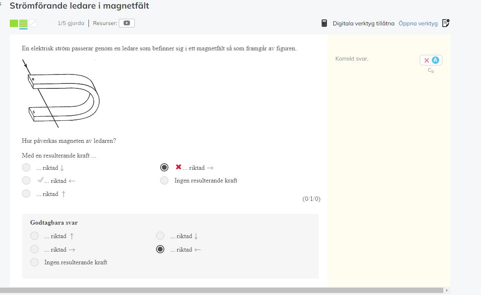This screenshot has width=481, height=295.
Task: Click 'Öppna verktyg' link
Action: (418, 23)
